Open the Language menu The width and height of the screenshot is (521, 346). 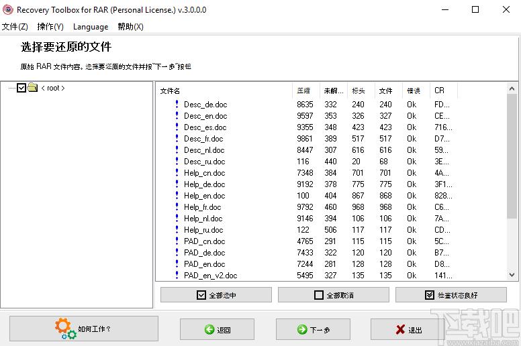tap(91, 27)
